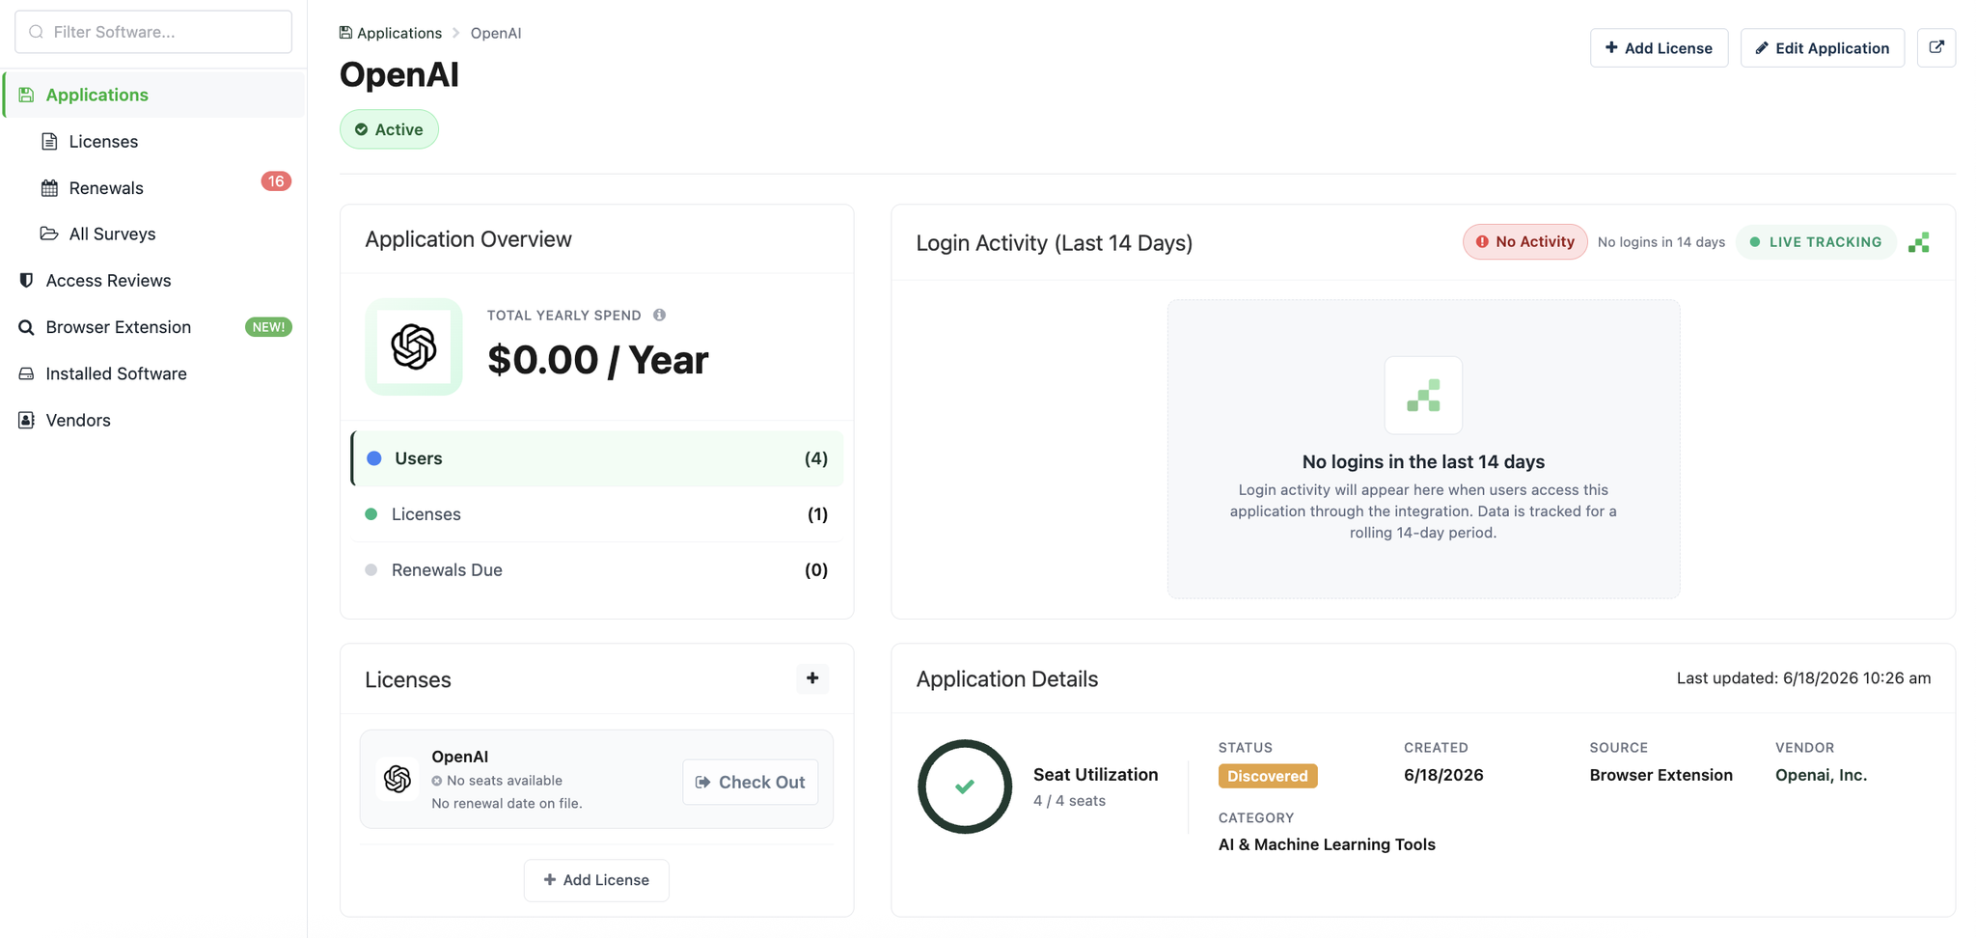Click the OpenAI logo in the license card
The width and height of the screenshot is (1976, 938).
[x=398, y=779]
